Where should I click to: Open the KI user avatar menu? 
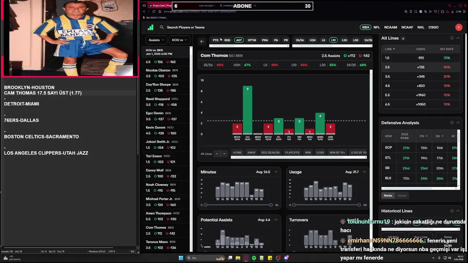pyautogui.click(x=458, y=27)
